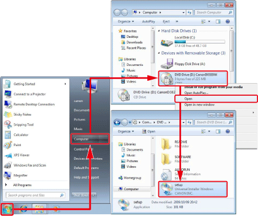
Task: Choose Open in new window entry
Action: click(200, 105)
